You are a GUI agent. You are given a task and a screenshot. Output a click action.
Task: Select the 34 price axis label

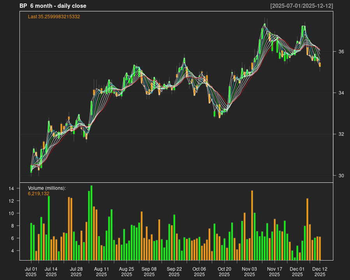[x=341, y=93]
